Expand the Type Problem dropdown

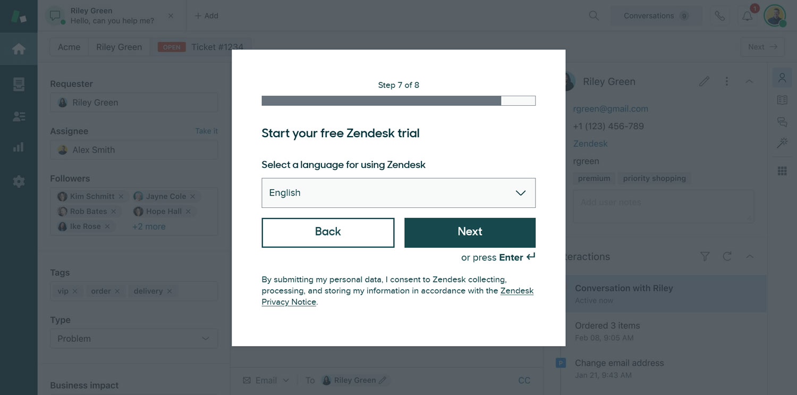pyautogui.click(x=134, y=339)
